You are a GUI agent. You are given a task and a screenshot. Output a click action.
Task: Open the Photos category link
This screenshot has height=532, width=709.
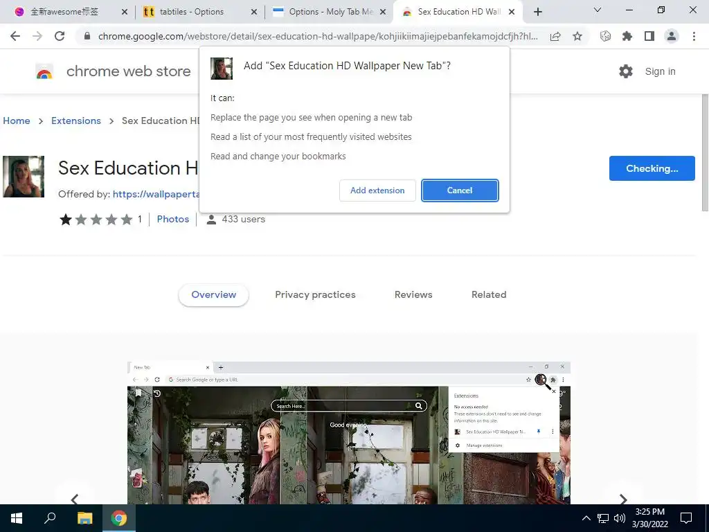coord(172,219)
